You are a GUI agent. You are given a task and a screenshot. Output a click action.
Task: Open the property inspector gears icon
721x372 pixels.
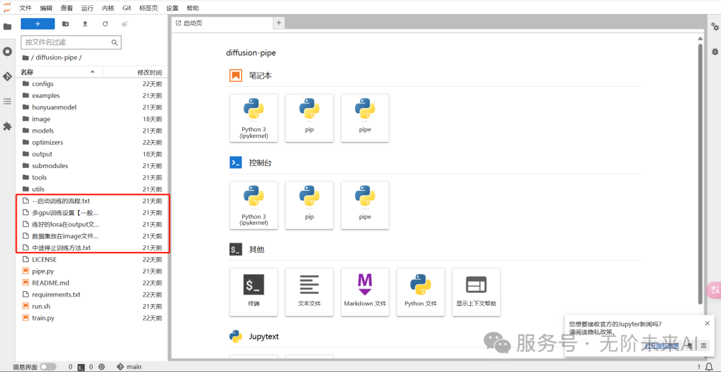[714, 27]
